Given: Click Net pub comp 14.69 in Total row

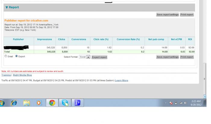Looking at the screenshot, I should tap(165, 52).
